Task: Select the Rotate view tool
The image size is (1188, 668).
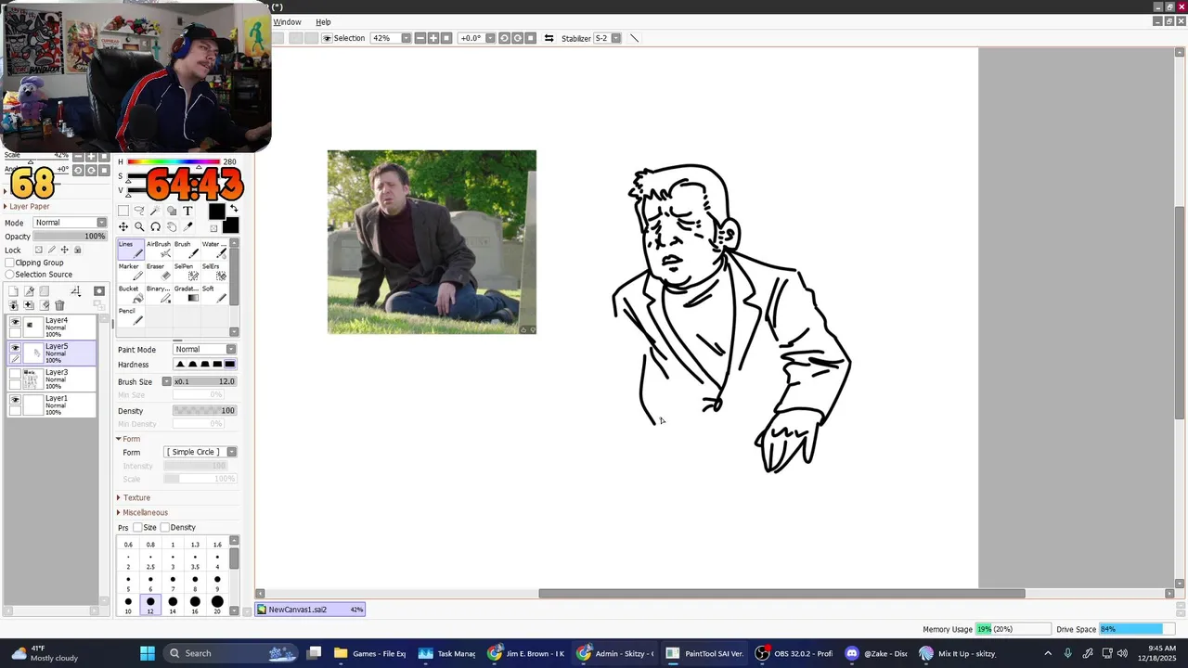Action: [x=155, y=226]
